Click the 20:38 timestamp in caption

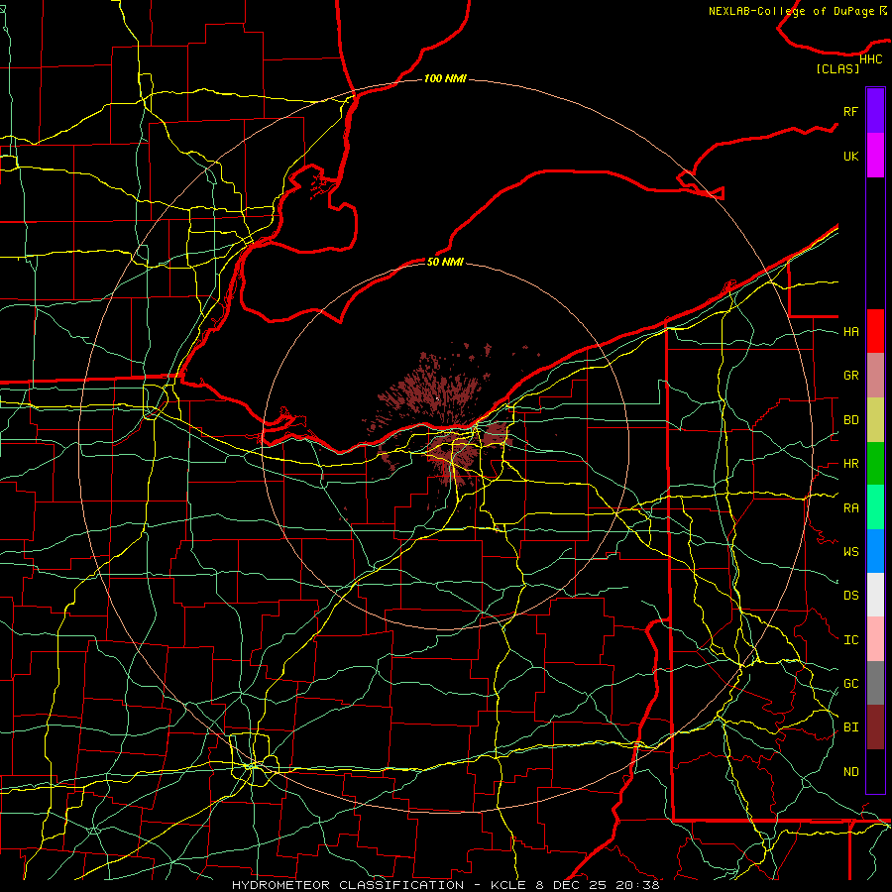tap(636, 885)
